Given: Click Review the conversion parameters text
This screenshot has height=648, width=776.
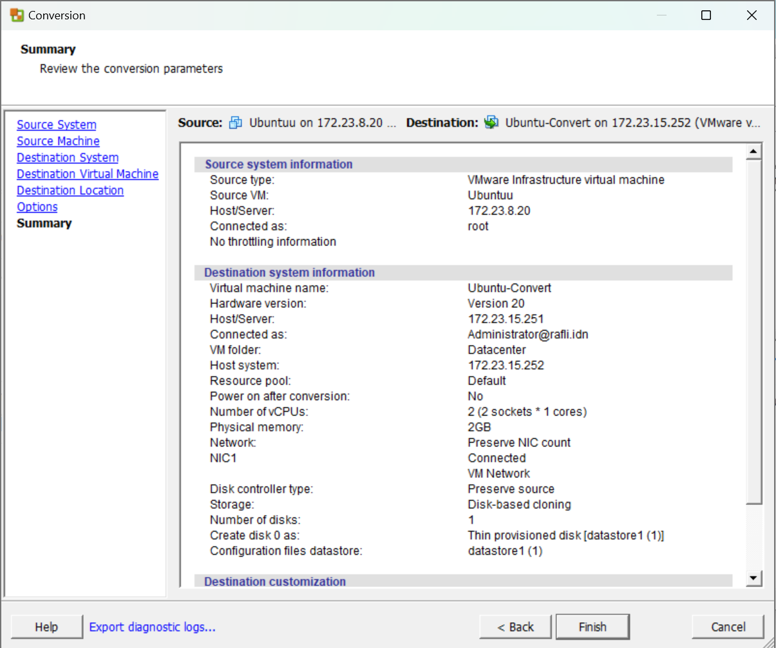Looking at the screenshot, I should click(x=131, y=68).
